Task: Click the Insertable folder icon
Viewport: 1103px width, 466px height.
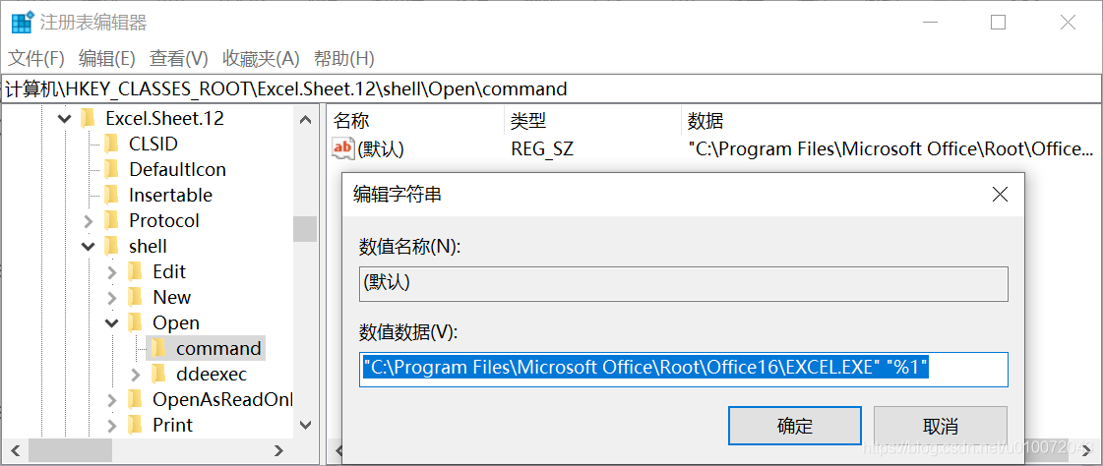Action: 112,195
